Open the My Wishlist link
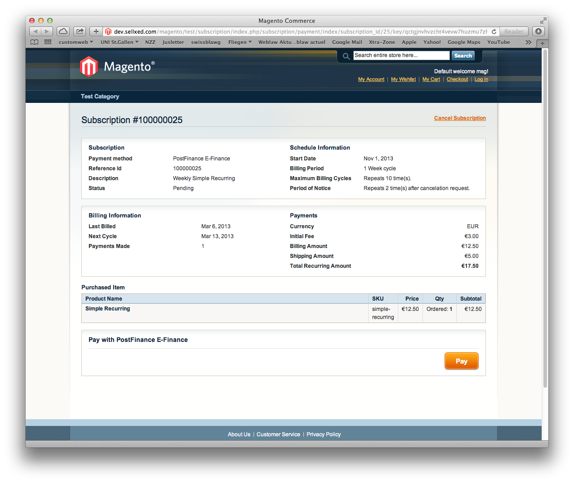The width and height of the screenshot is (574, 483). click(403, 80)
